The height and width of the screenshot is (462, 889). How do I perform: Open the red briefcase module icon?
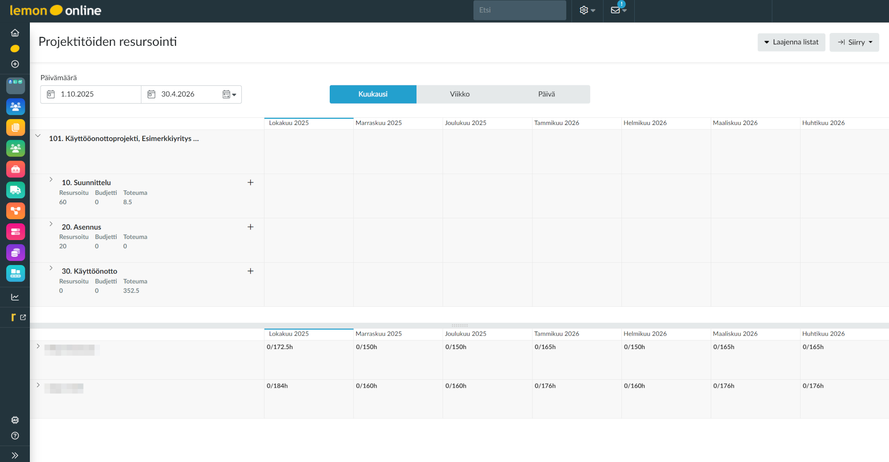coord(16,169)
